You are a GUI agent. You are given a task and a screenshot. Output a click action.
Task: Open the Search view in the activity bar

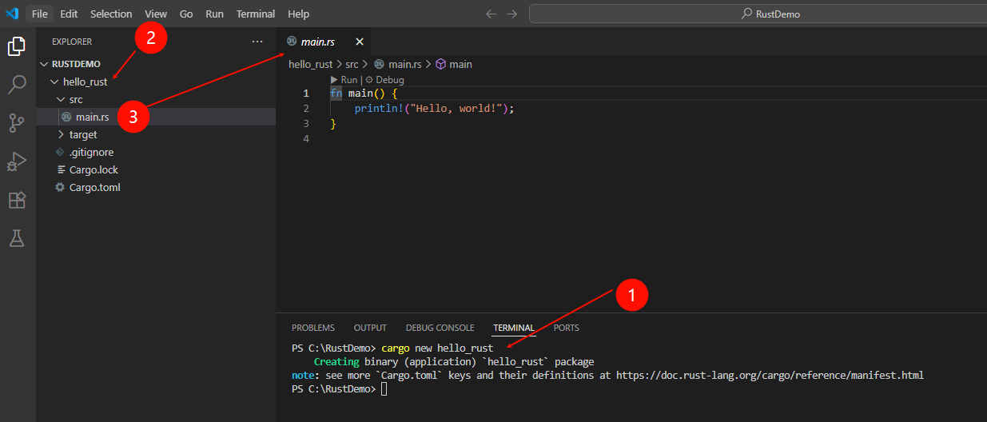click(x=17, y=85)
